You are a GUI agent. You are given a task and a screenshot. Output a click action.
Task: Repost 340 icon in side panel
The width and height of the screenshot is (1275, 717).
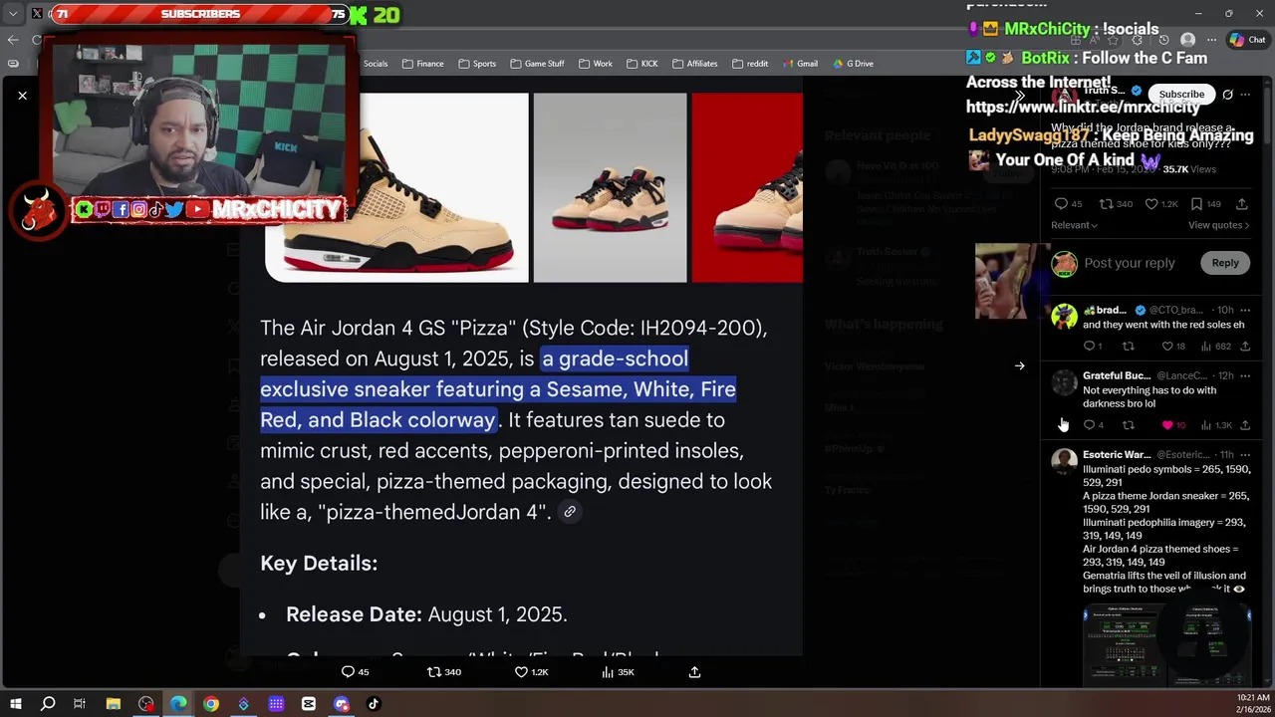1106,204
